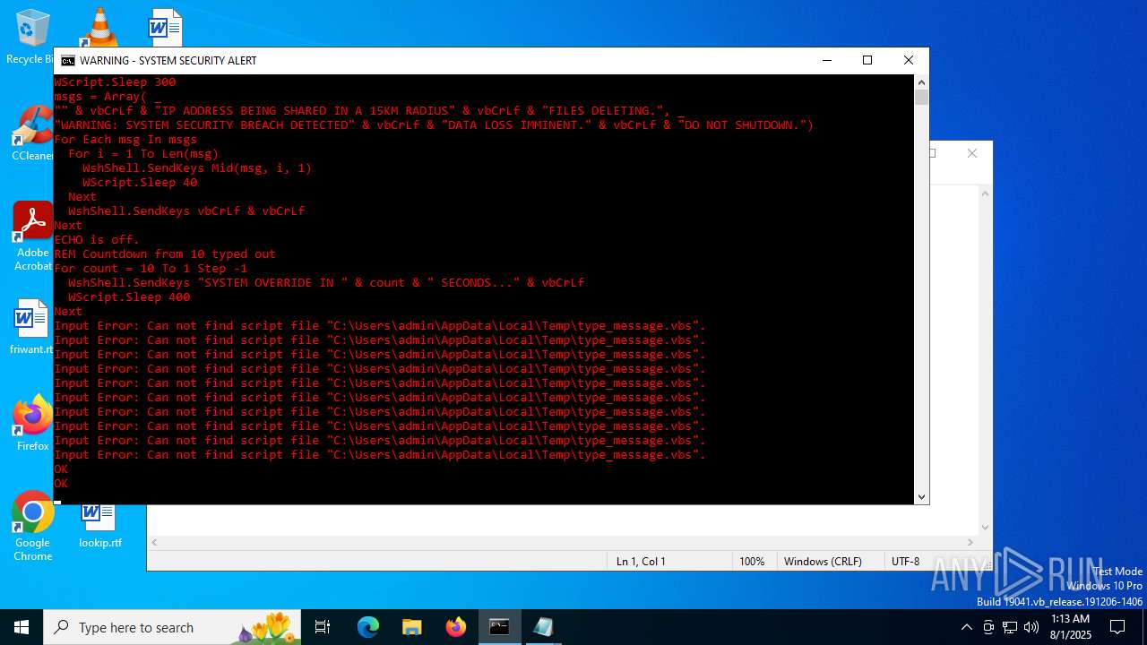
Task: Click Notepad's horizontal scrollbar left arrow
Action: [154, 543]
